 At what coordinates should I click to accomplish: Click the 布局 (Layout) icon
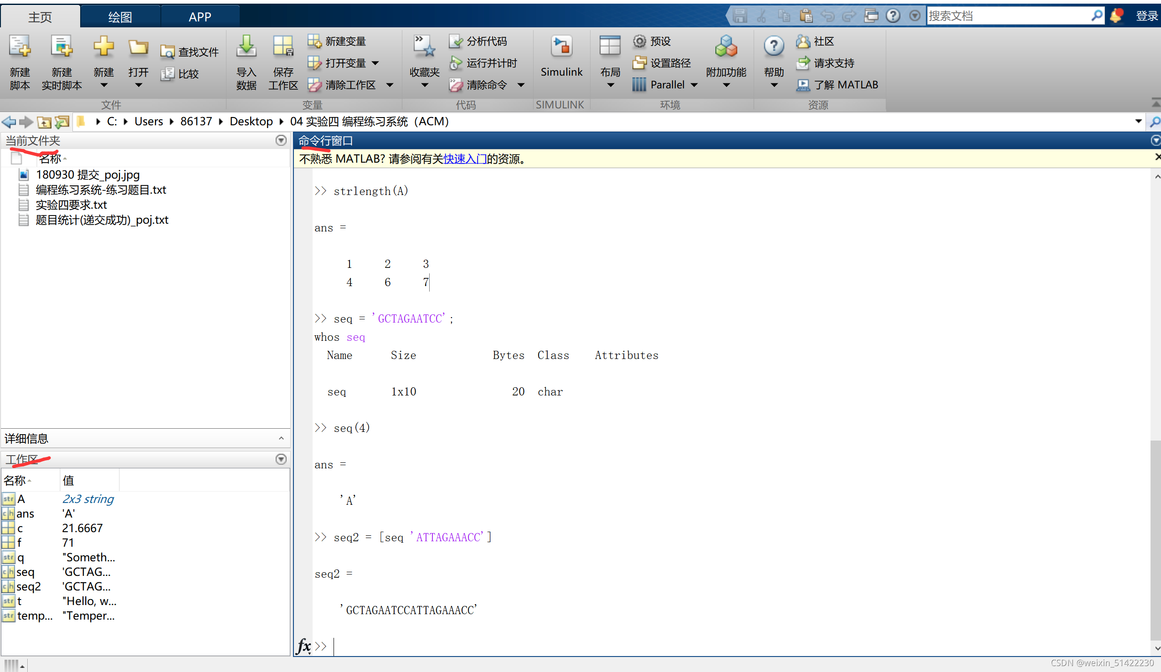coord(610,47)
